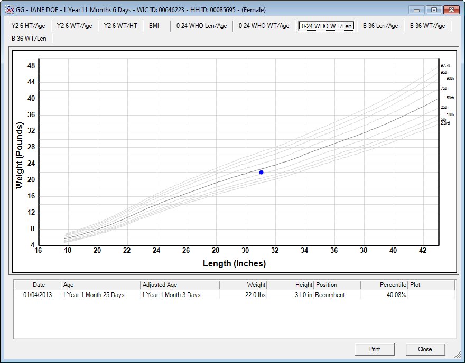Click the Percentile column header
Screen dimensions: 465x363
click(x=384, y=285)
